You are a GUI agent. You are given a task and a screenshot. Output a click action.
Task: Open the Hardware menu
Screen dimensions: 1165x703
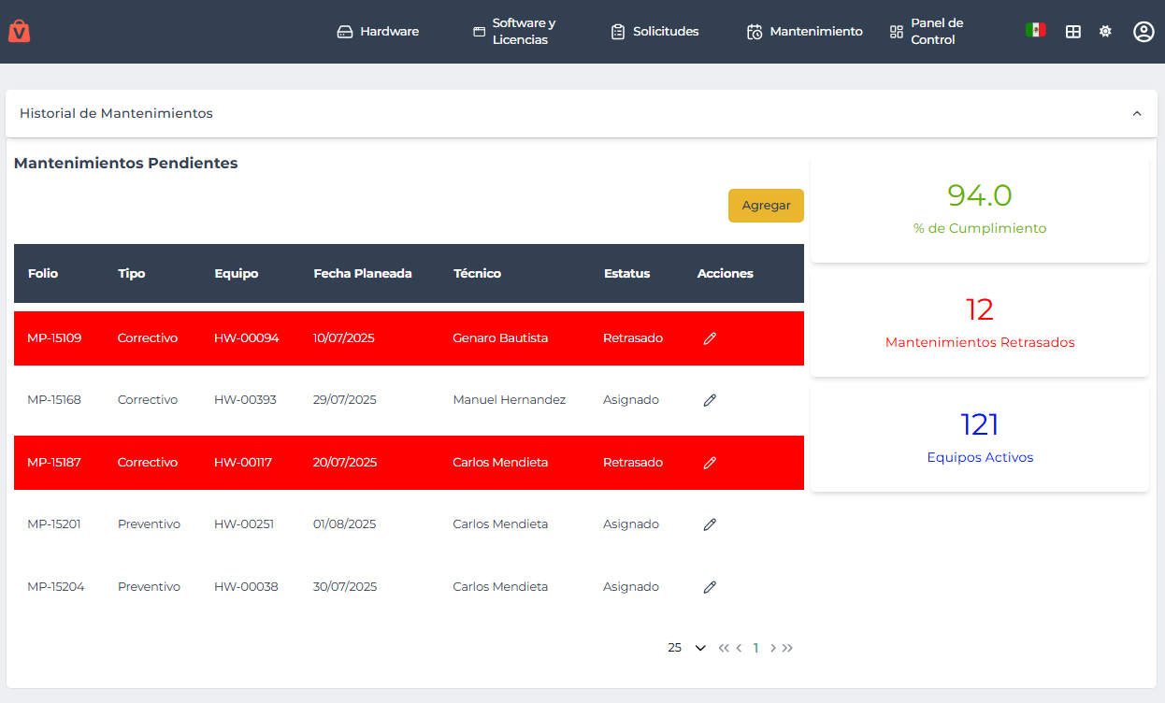(x=378, y=32)
